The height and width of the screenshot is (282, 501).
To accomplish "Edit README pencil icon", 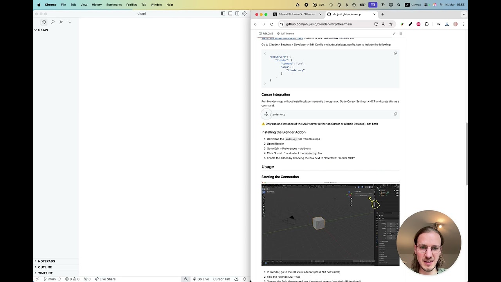I will [394, 34].
